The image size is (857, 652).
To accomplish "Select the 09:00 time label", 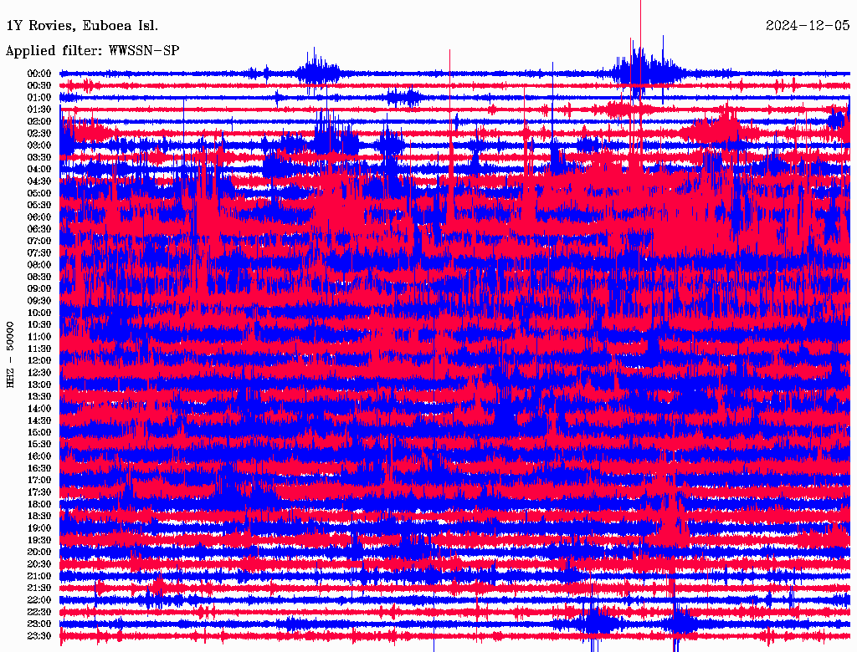I will coord(39,288).
